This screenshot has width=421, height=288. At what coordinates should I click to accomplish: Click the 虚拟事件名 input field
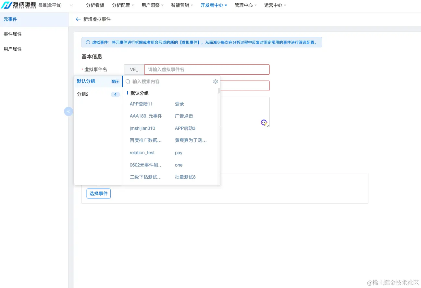point(207,69)
